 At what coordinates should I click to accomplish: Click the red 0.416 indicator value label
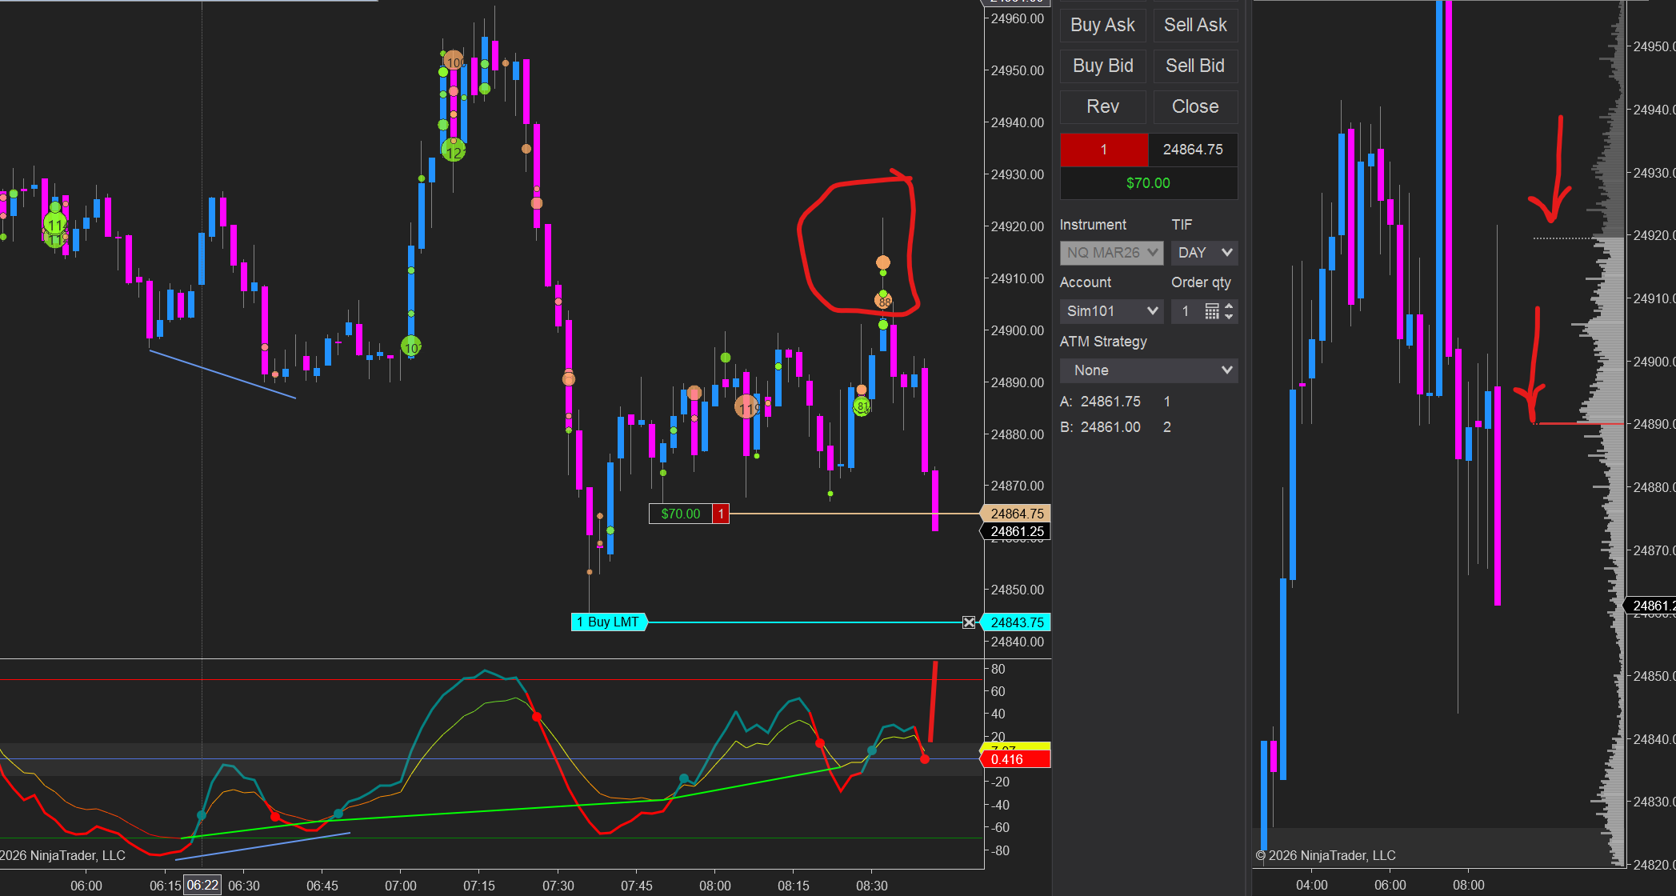tap(1016, 759)
